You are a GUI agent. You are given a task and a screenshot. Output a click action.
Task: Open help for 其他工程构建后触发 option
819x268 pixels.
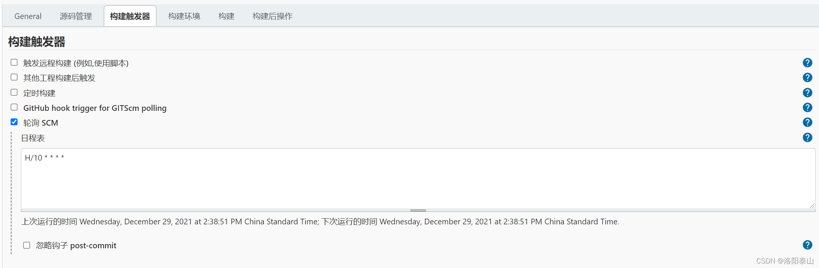pyautogui.click(x=807, y=77)
